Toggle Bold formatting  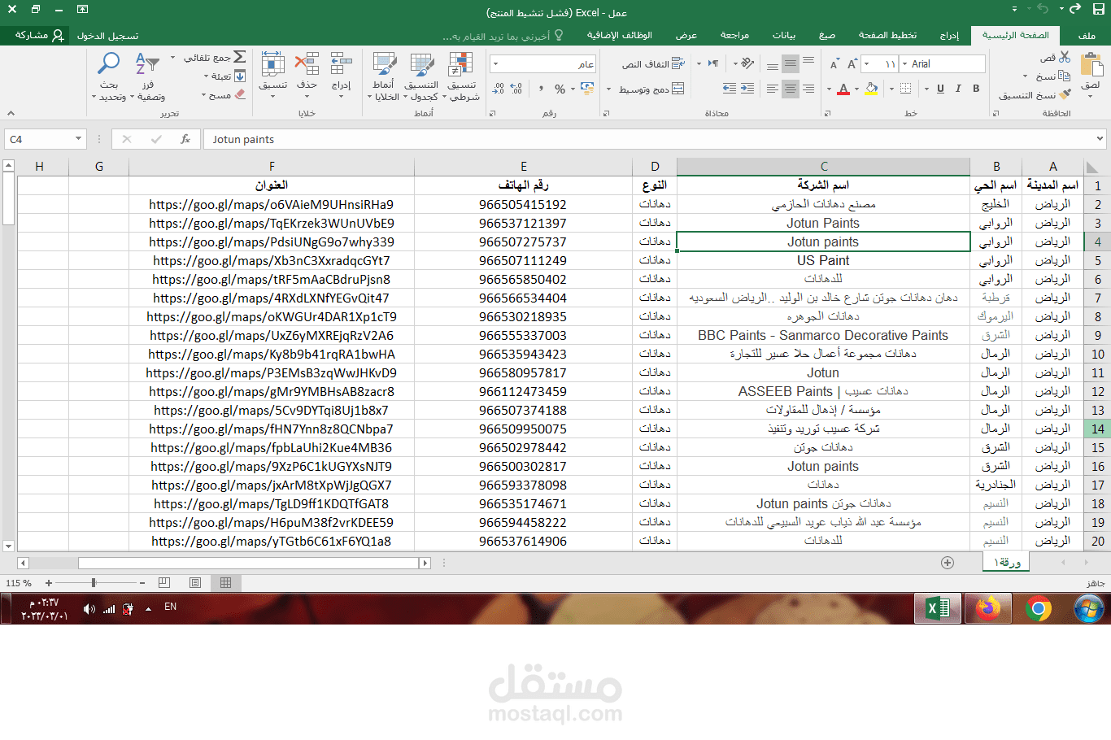[976, 89]
